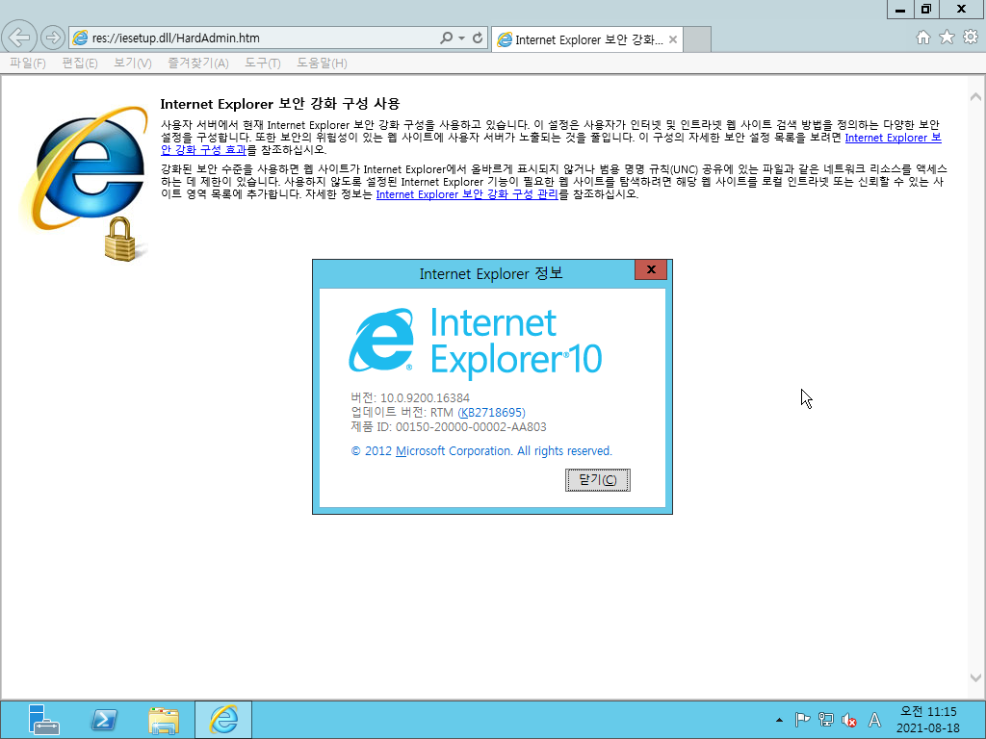Open the clock showing 오전 11:15
986x739 pixels.
pyautogui.click(x=927, y=720)
